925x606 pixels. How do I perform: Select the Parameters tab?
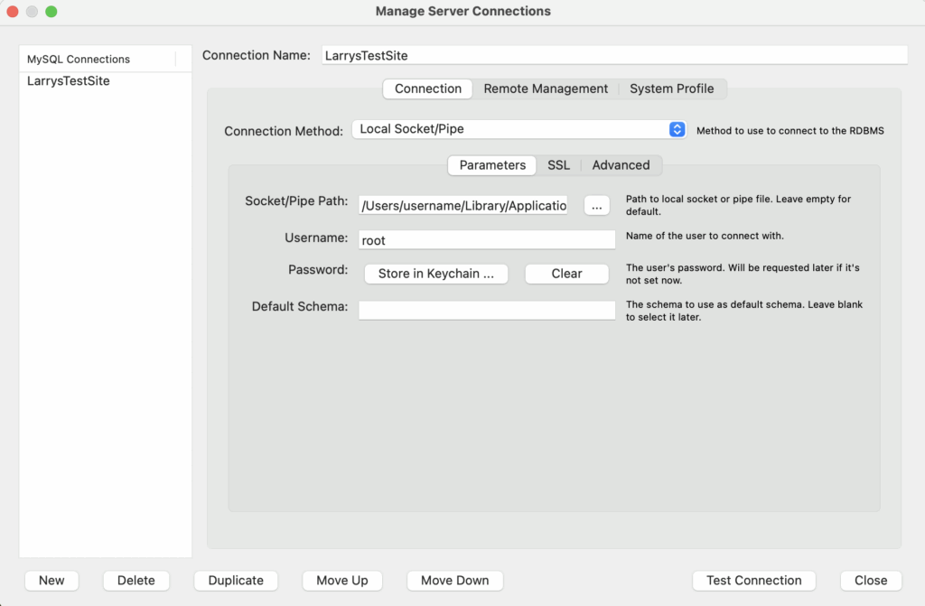[492, 165]
